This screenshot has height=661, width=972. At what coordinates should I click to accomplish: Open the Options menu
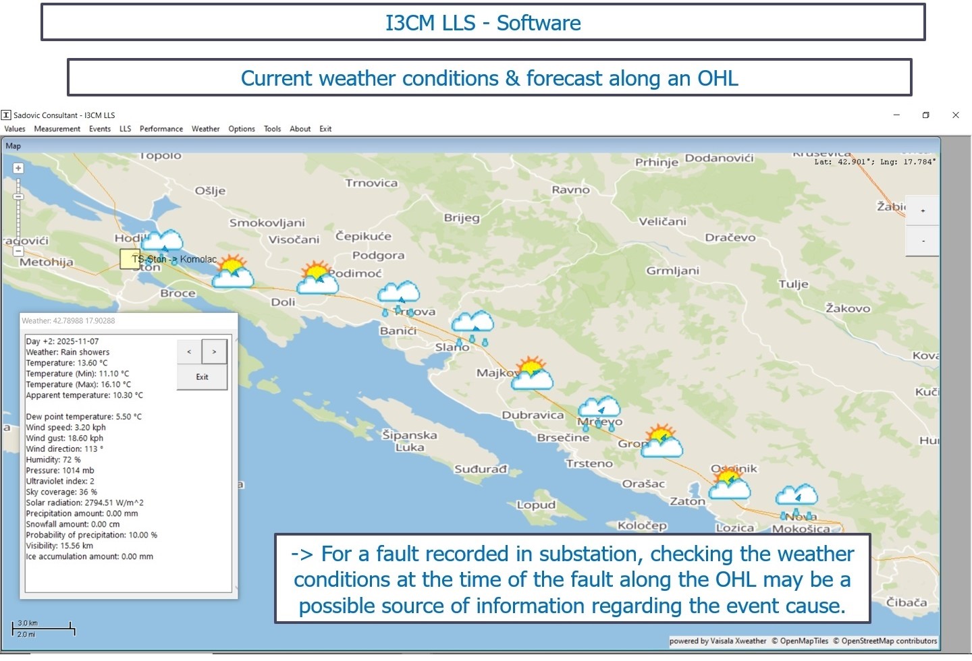(x=241, y=129)
